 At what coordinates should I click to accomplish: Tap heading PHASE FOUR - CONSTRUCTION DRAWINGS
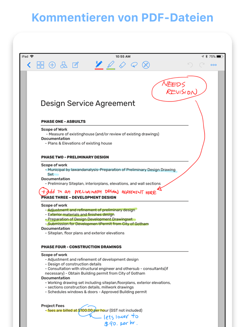pyautogui.click(x=81, y=247)
